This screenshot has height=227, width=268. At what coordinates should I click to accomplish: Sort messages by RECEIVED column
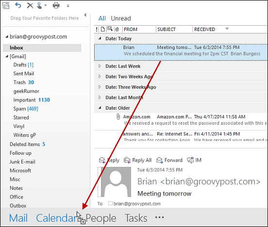[204, 30]
